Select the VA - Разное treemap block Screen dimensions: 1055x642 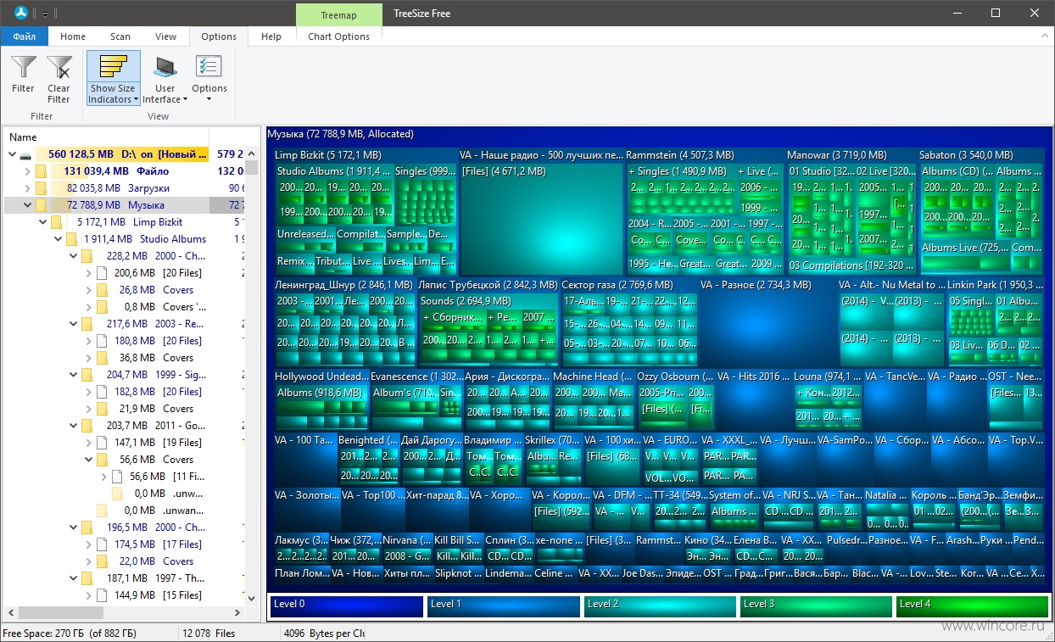pyautogui.click(x=768, y=324)
